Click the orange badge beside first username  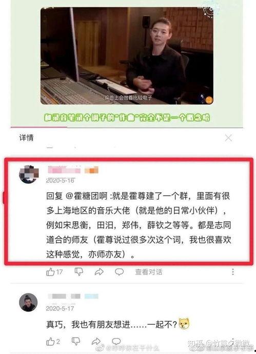pos(91,170)
